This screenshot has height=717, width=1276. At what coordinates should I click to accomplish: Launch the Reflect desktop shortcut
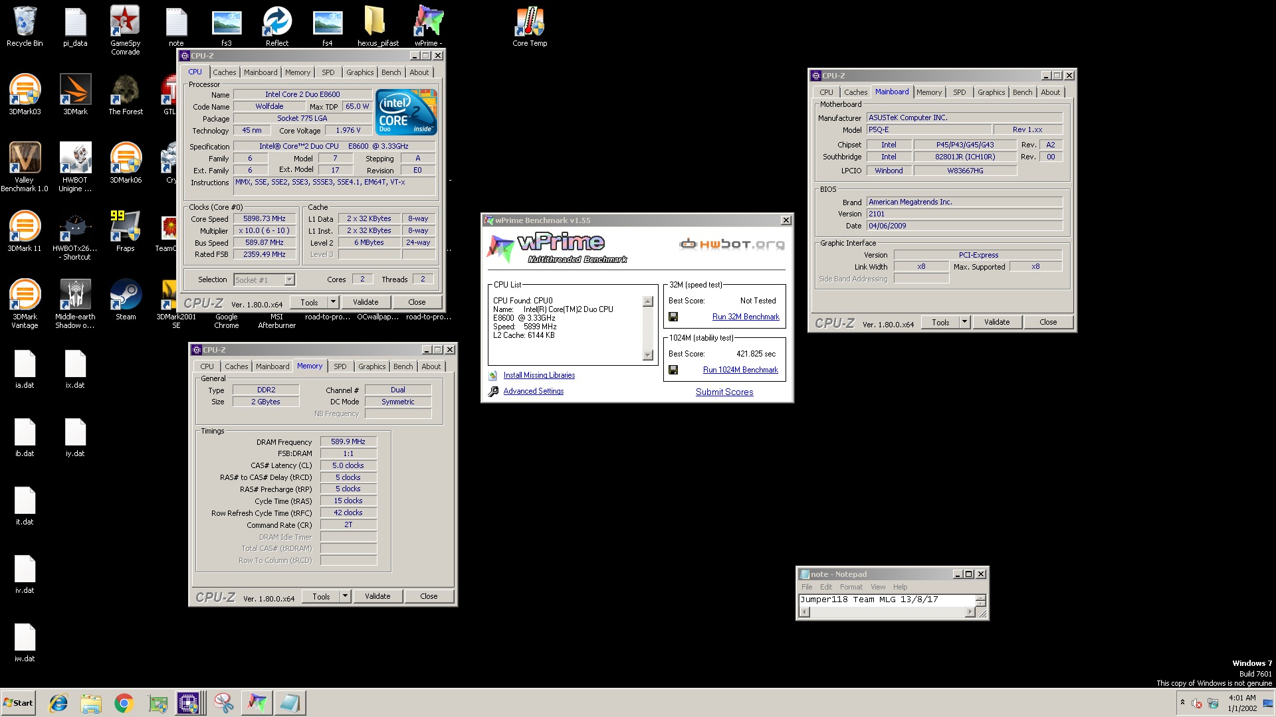[x=277, y=27]
